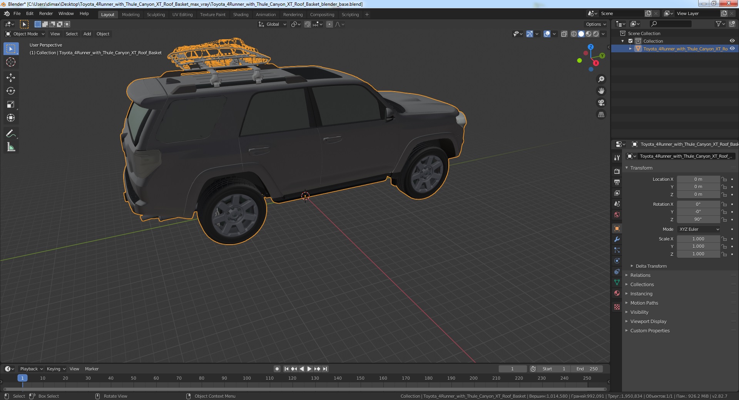The width and height of the screenshot is (739, 400).
Task: Select the Cursor tool in toolbar
Action: (11, 62)
